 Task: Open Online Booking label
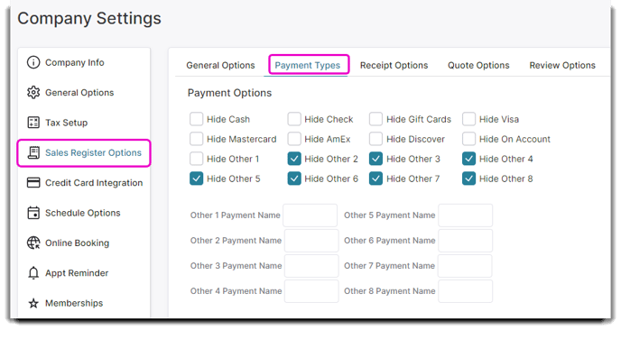pos(77,243)
